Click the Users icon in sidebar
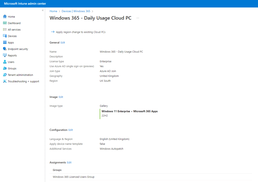Image resolution: width=258 pixels, height=182 pixels. [5, 62]
